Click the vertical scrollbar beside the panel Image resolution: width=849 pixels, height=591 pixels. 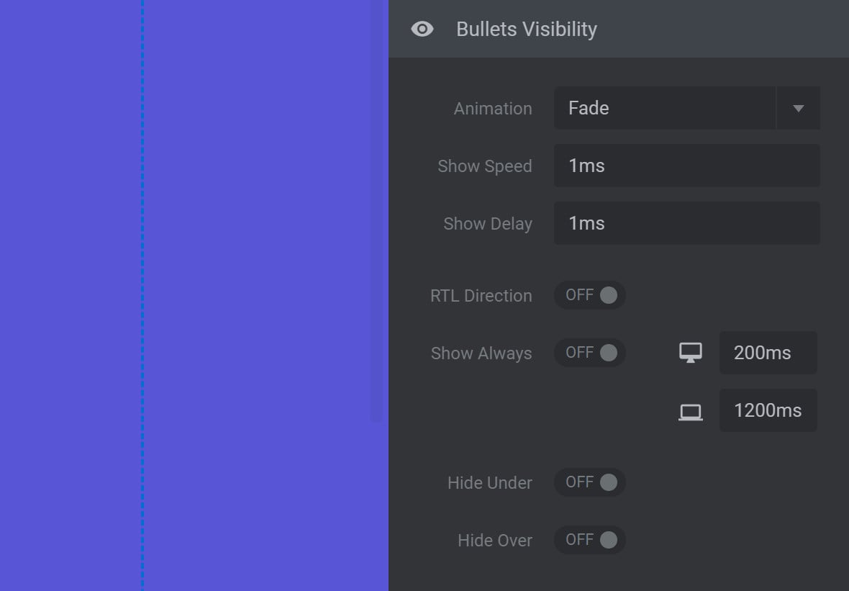[377, 211]
